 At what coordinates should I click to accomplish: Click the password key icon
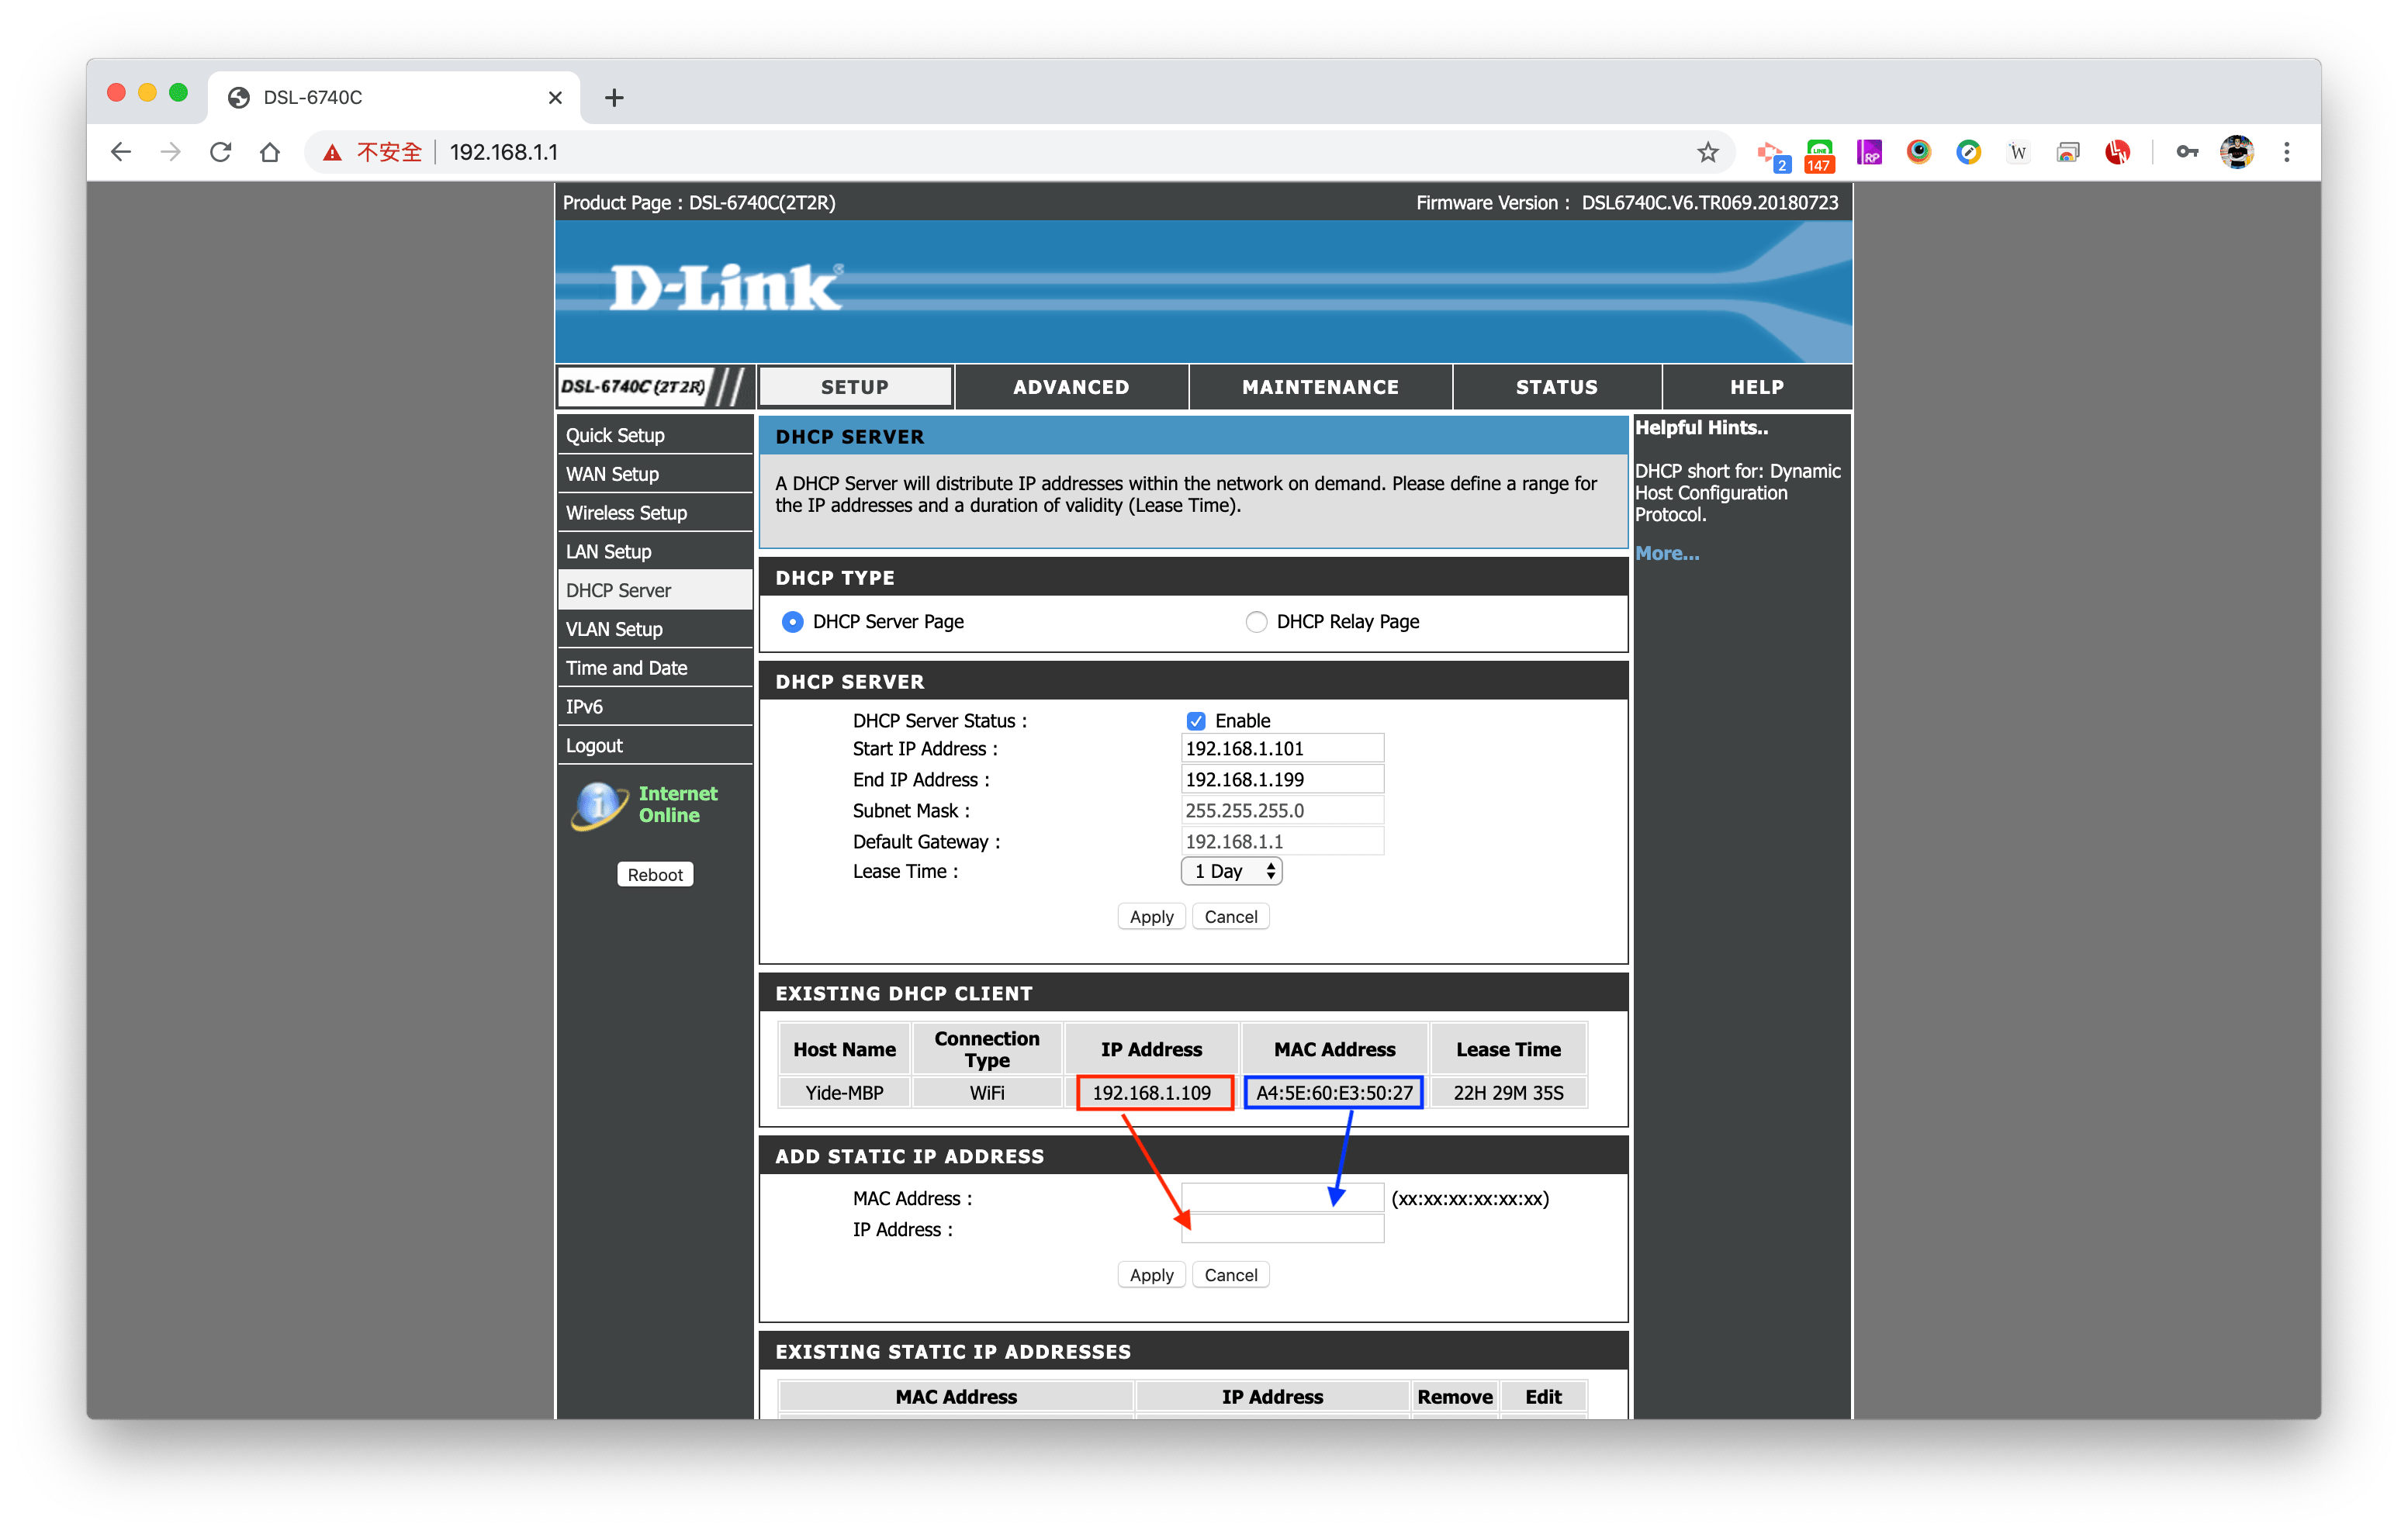(x=2187, y=152)
